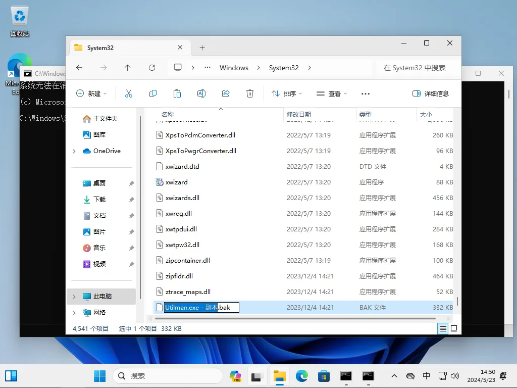Click the Rename icon in toolbar

tap(201, 93)
